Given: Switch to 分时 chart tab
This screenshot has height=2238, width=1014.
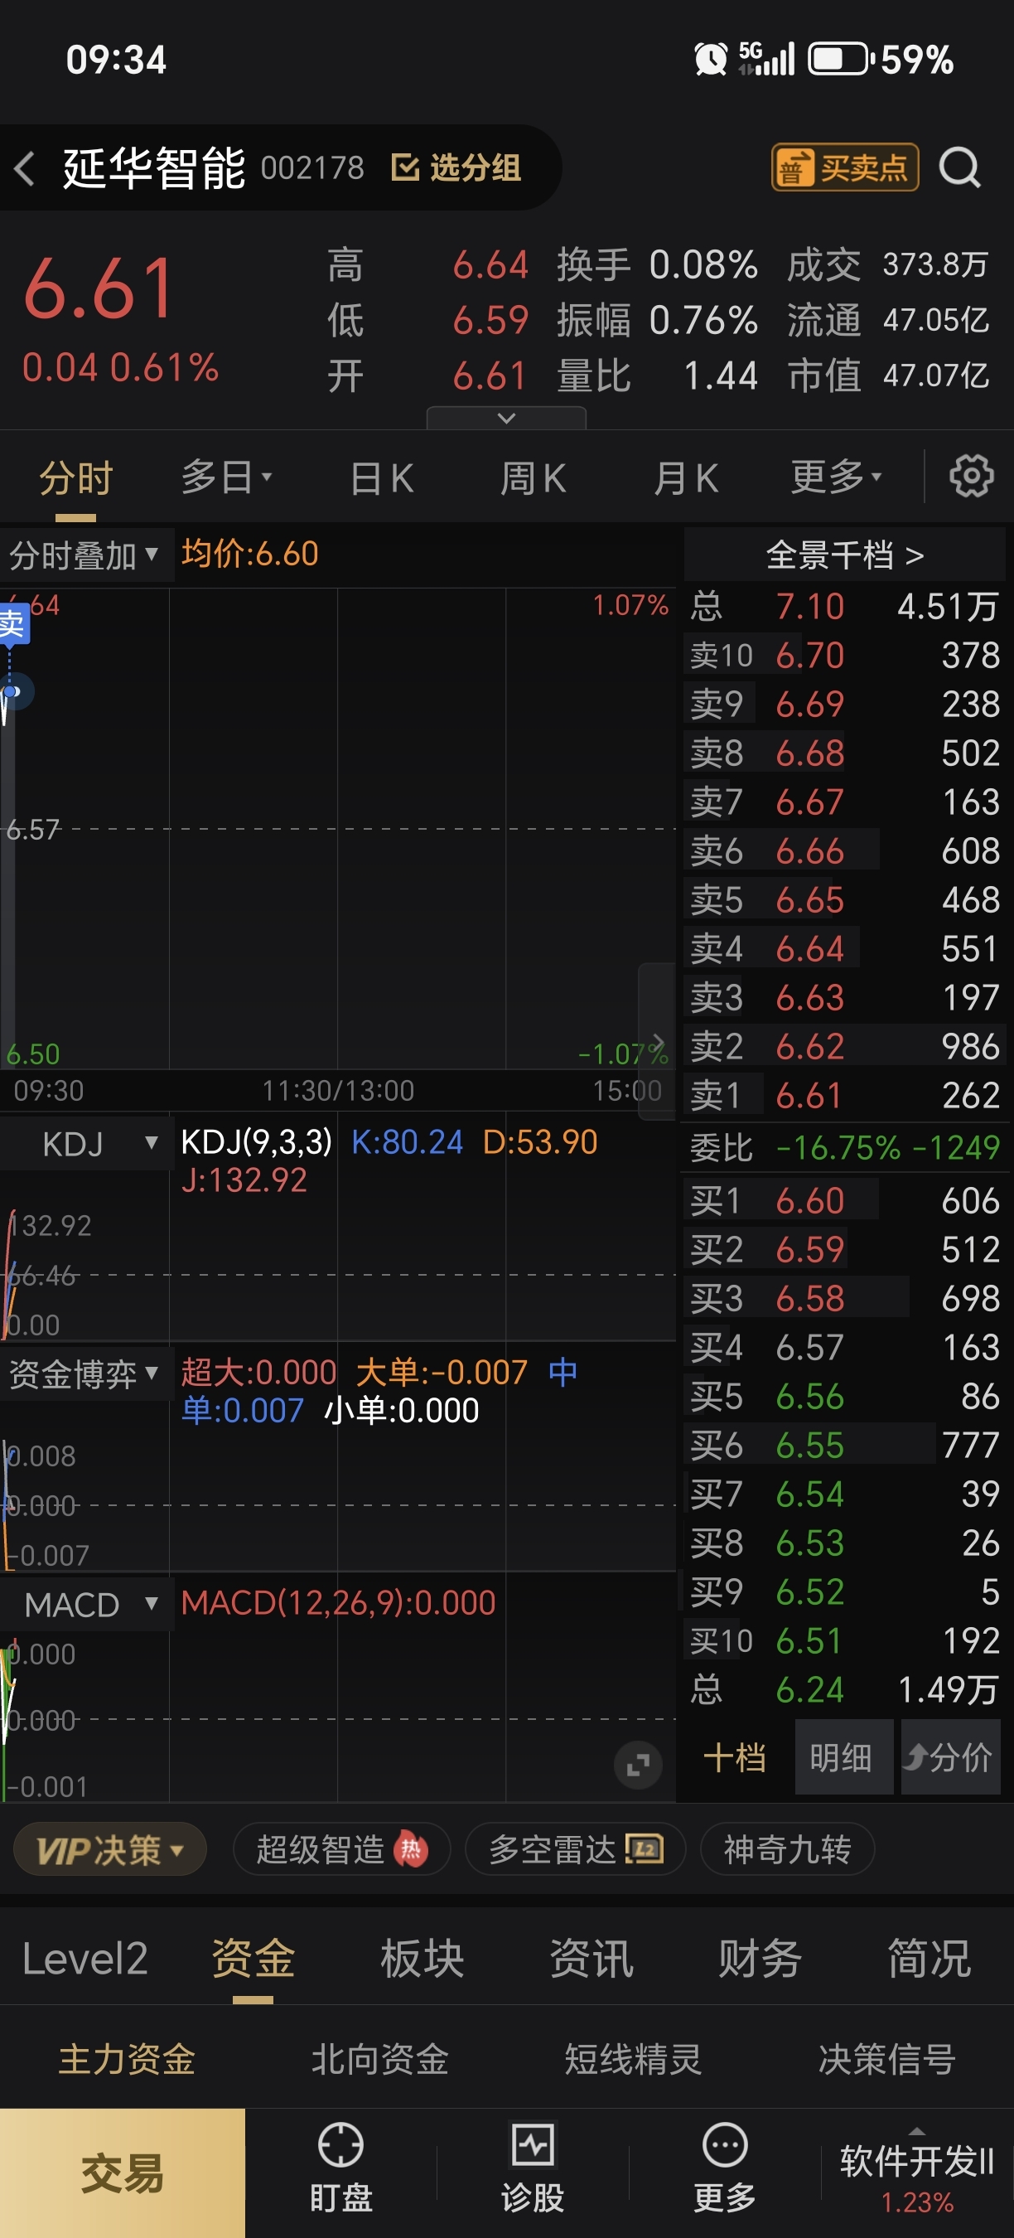Looking at the screenshot, I should point(75,477).
